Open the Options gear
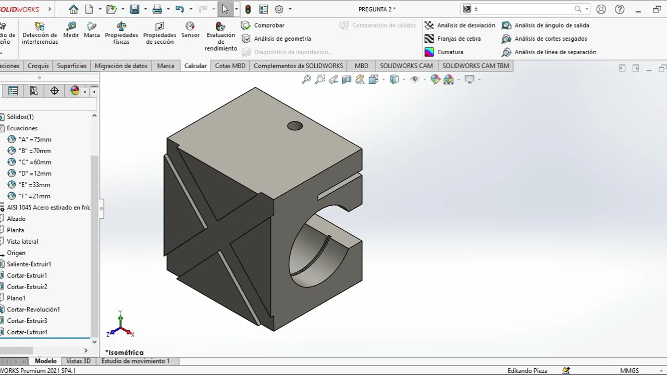667x375 pixels. [x=279, y=9]
